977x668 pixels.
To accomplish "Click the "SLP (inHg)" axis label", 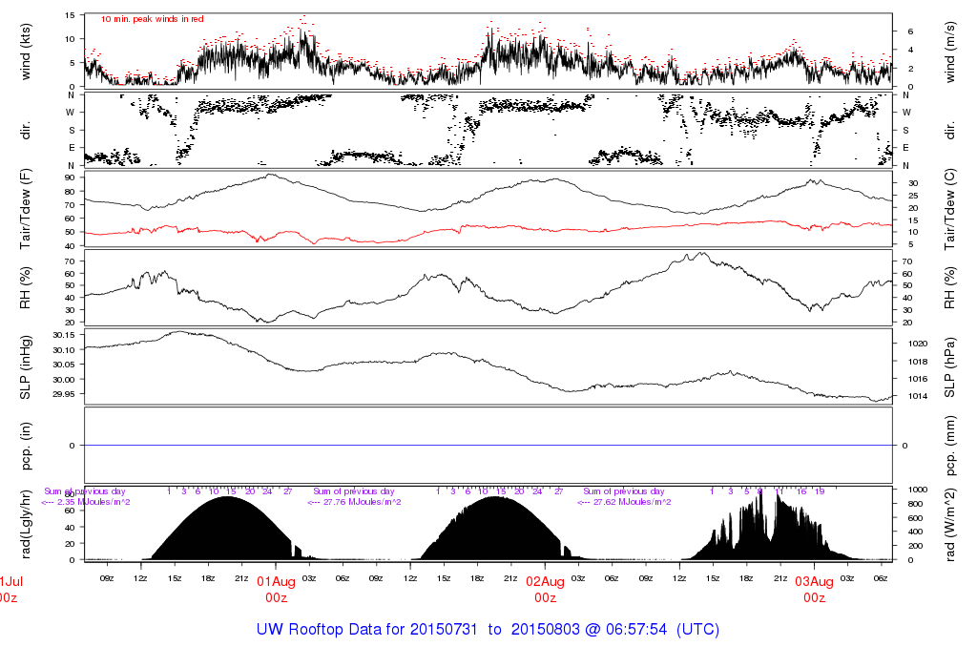I will [26, 367].
